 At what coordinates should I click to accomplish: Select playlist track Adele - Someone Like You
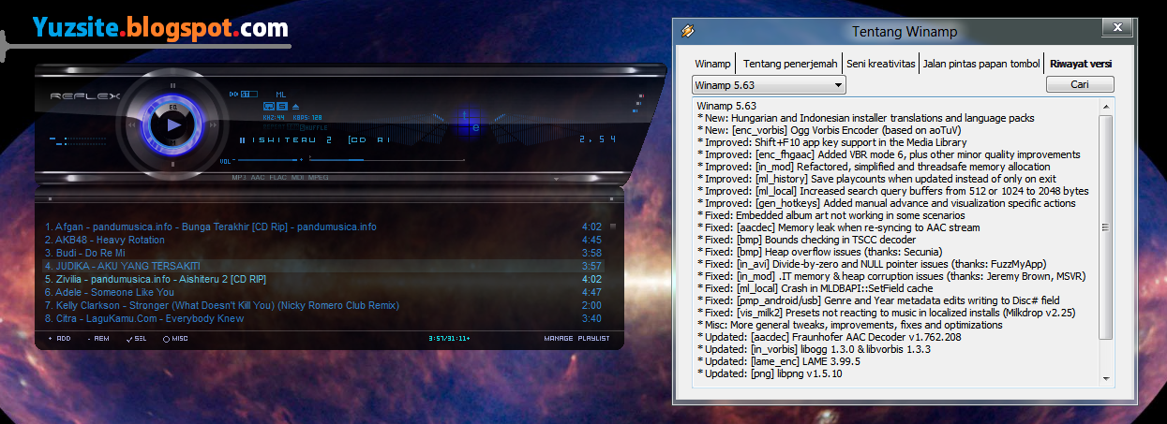click(x=323, y=292)
